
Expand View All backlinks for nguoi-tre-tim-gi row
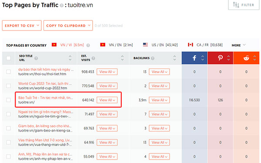pyautogui.click(x=159, y=114)
